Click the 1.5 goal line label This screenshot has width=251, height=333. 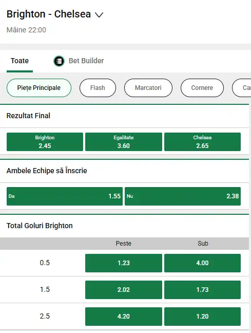[x=45, y=290]
